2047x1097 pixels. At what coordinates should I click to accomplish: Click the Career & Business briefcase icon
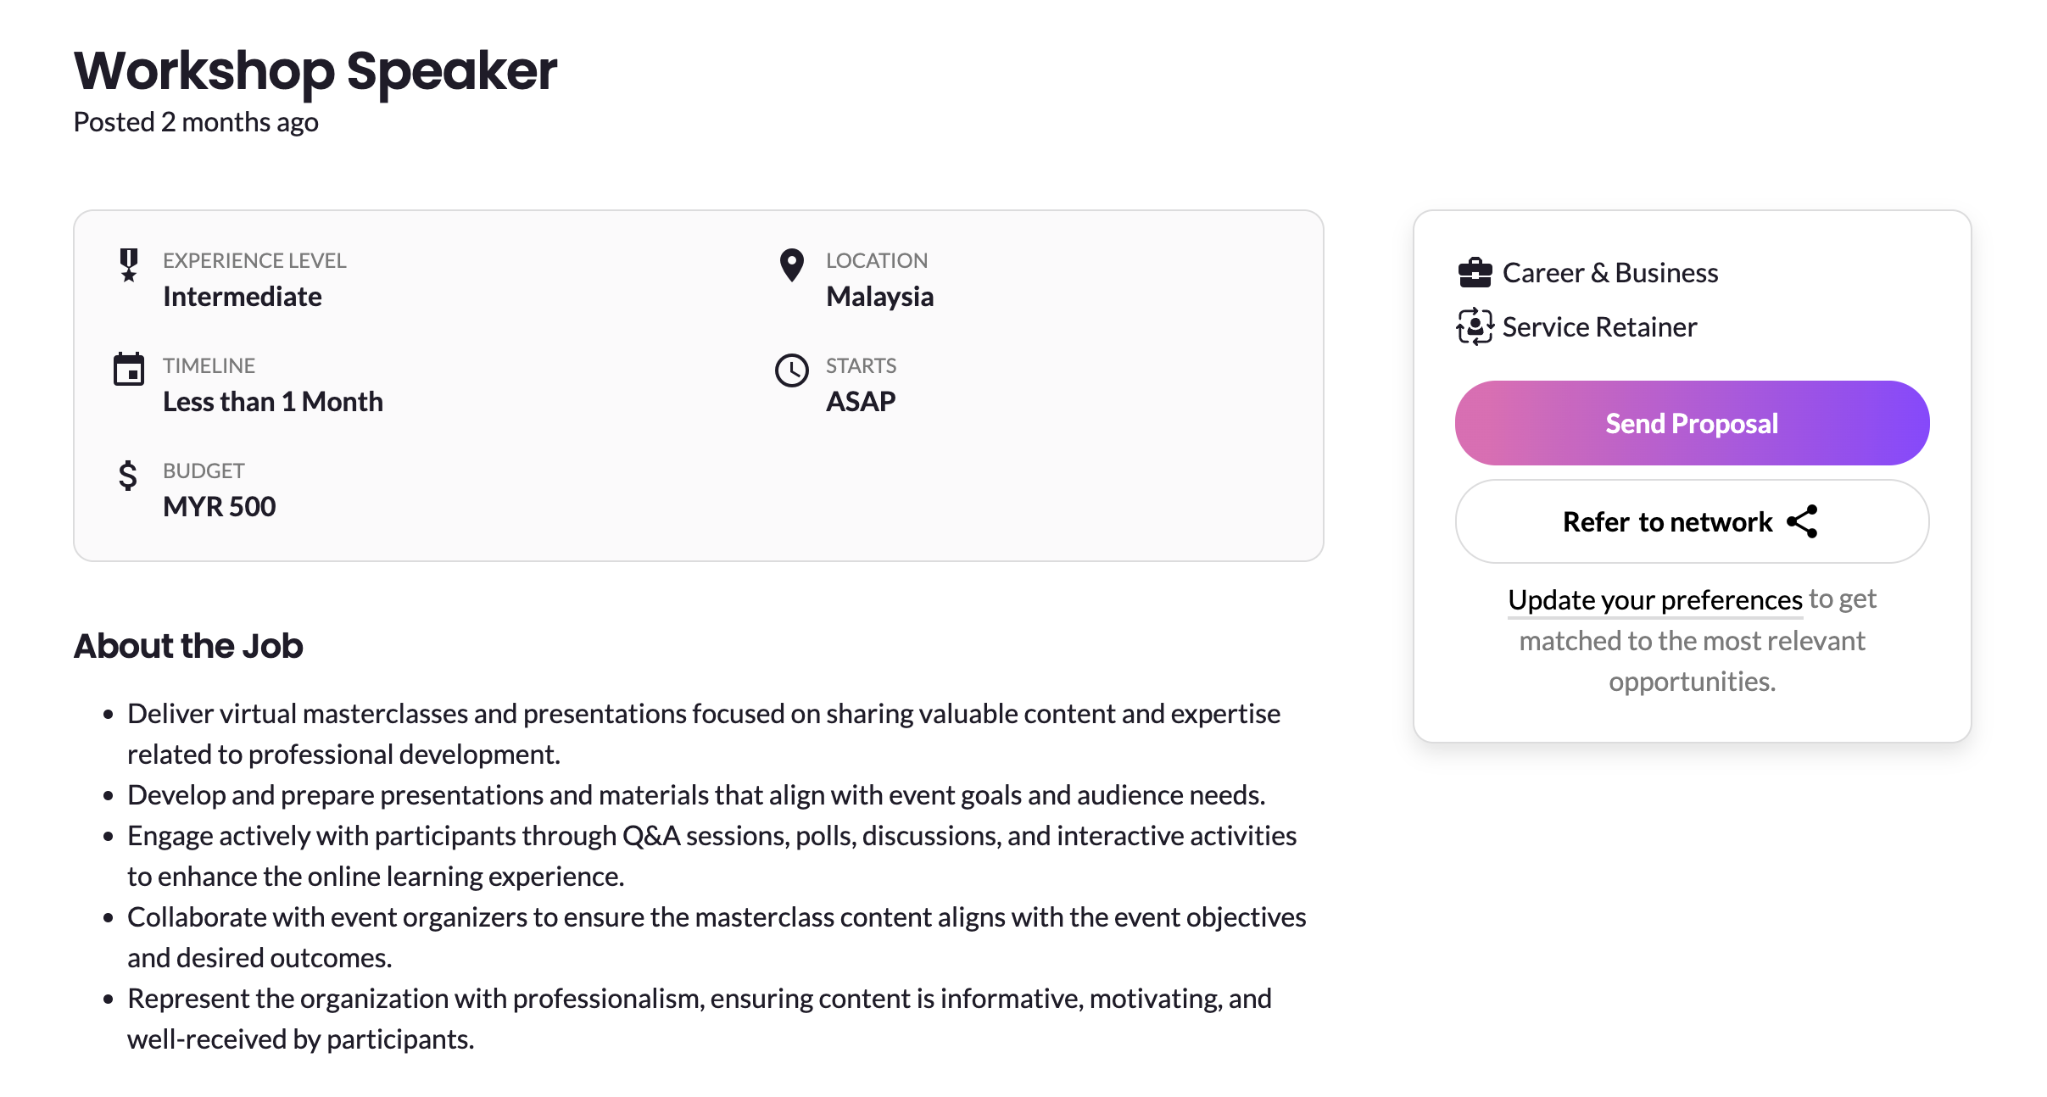pos(1475,273)
